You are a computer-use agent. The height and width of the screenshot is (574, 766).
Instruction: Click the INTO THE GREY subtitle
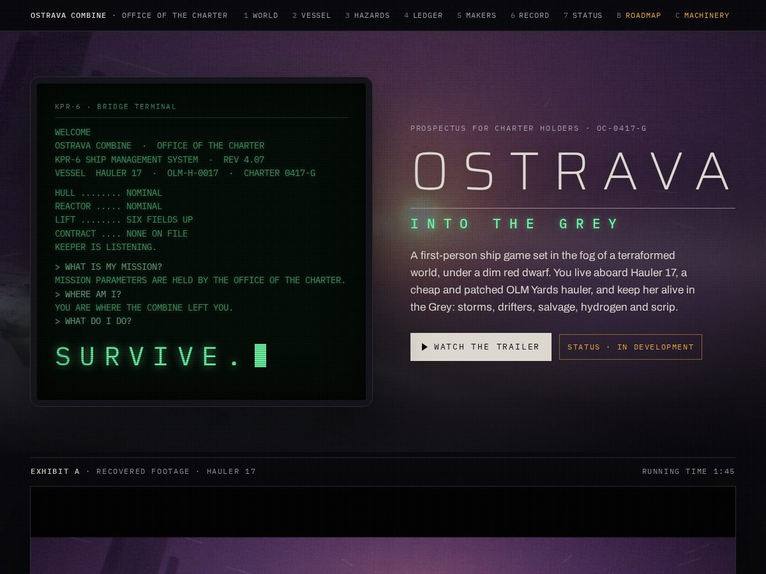(x=515, y=224)
